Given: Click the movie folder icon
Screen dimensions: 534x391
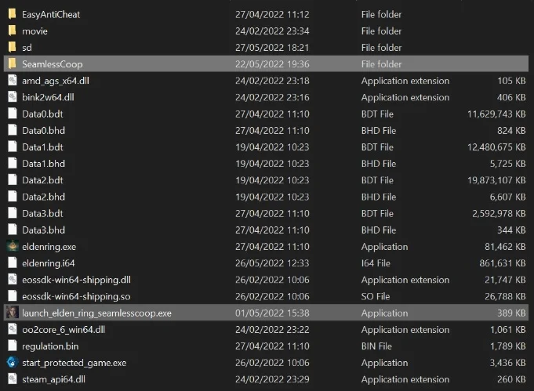Looking at the screenshot, I should click(x=12, y=31).
